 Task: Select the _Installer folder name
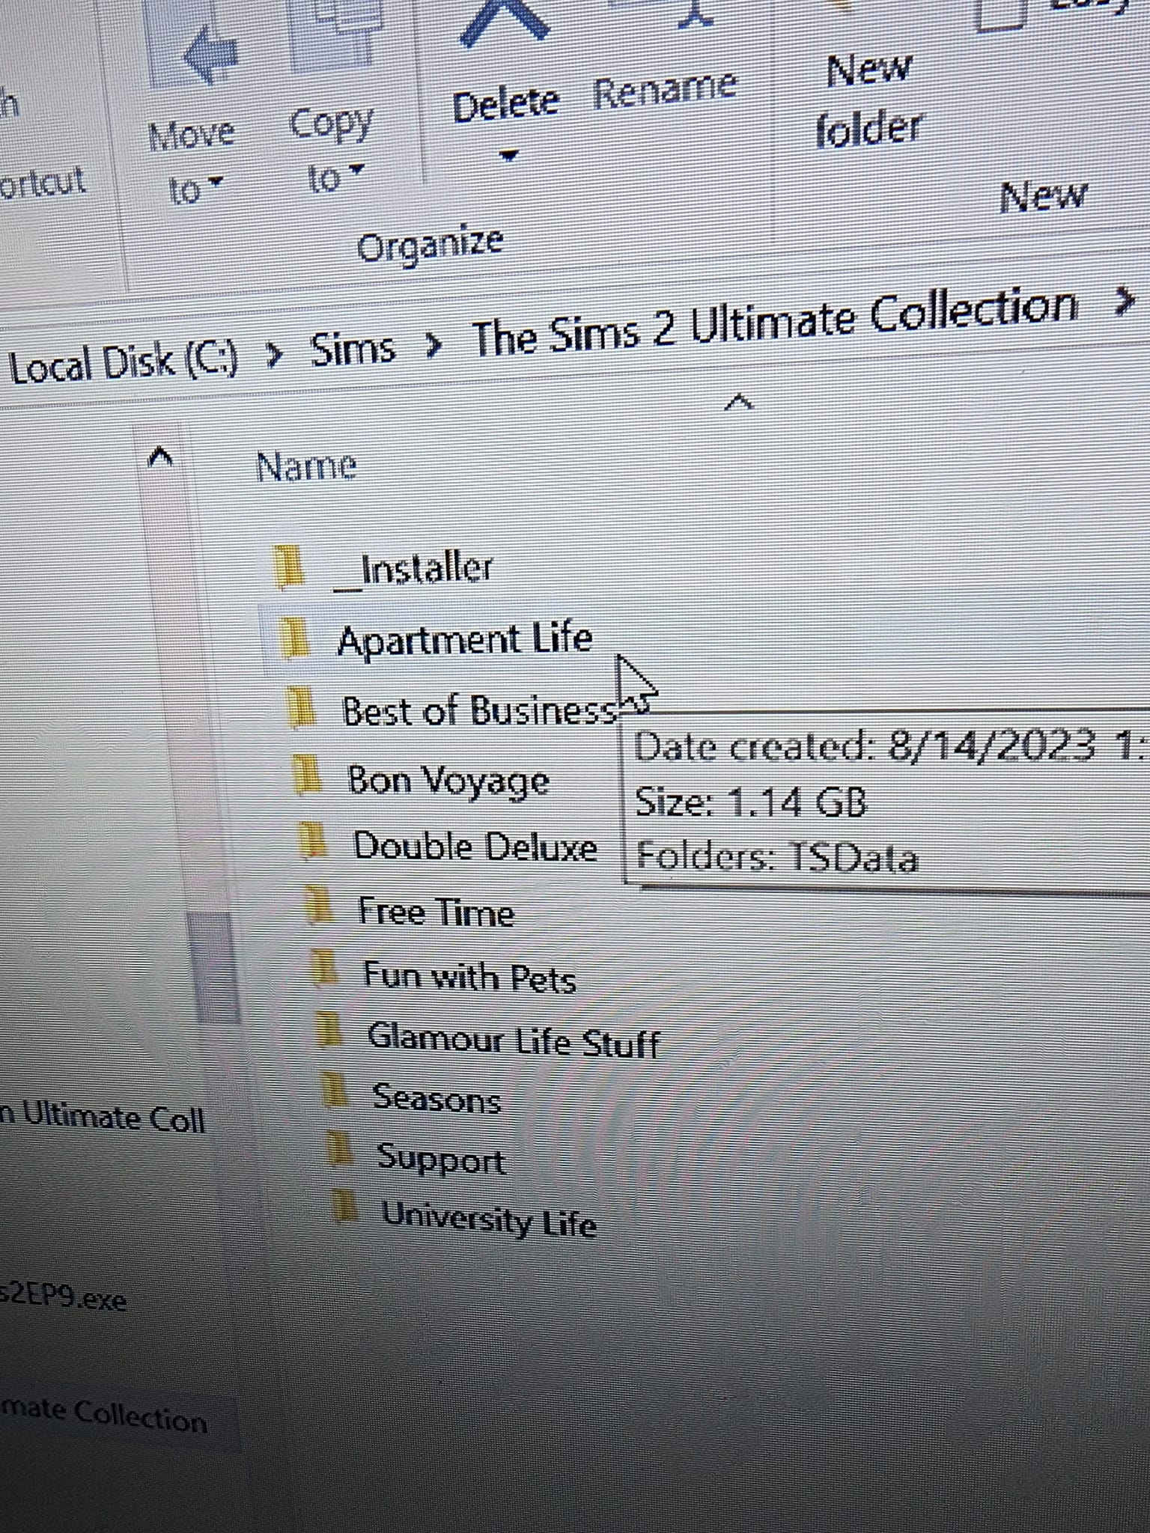413,570
